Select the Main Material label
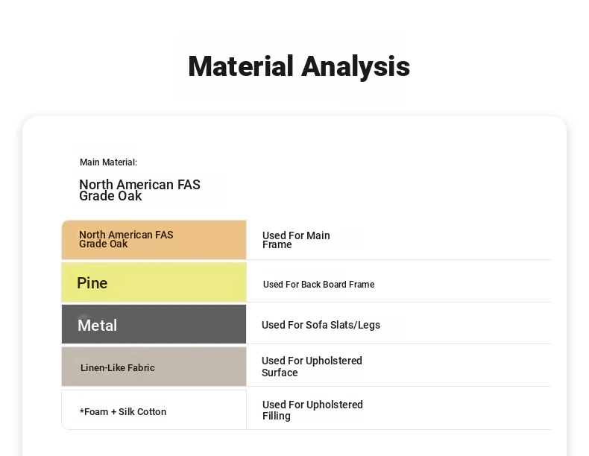589x456 pixels. (109, 162)
